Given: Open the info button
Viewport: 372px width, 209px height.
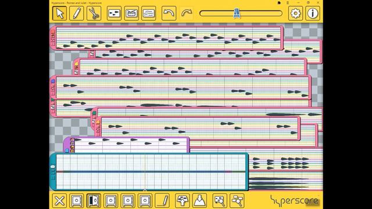Looking at the screenshot, I should click(313, 13).
